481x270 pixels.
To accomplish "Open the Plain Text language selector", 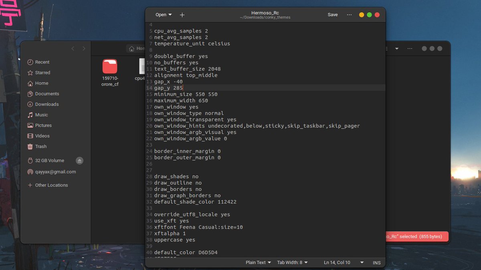I will 258,262.
